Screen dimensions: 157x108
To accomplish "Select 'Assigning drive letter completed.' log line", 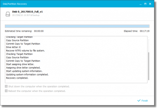I will 23,68.
